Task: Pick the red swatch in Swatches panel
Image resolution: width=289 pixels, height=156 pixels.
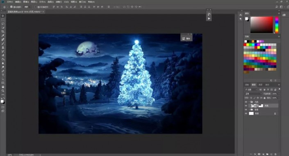Action: (x=245, y=45)
